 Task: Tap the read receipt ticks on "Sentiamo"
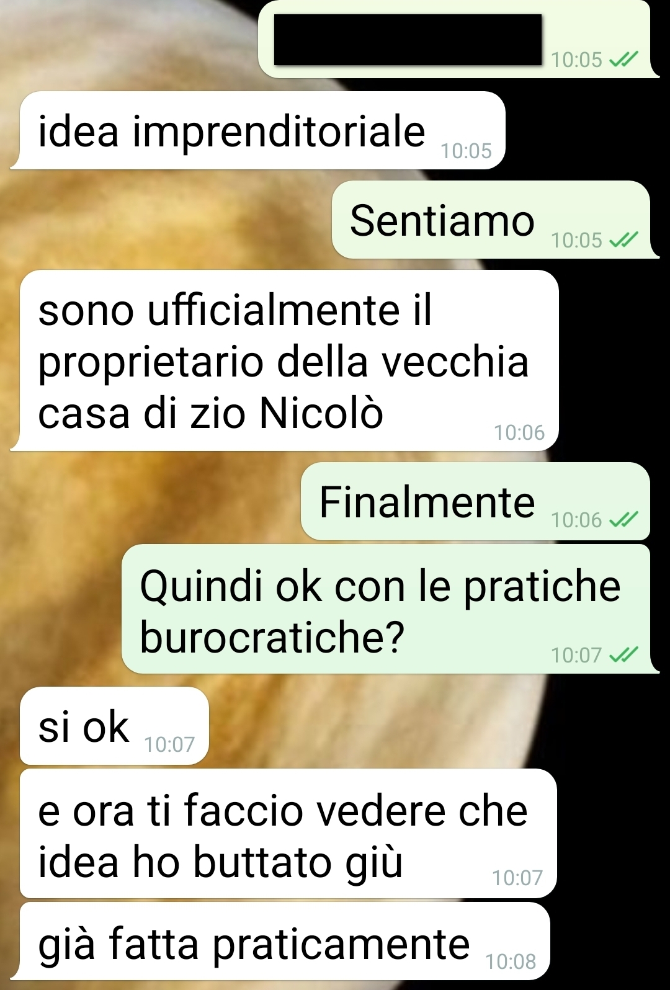tap(623, 239)
